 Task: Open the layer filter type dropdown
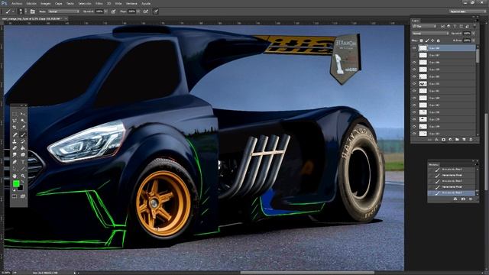(x=424, y=26)
